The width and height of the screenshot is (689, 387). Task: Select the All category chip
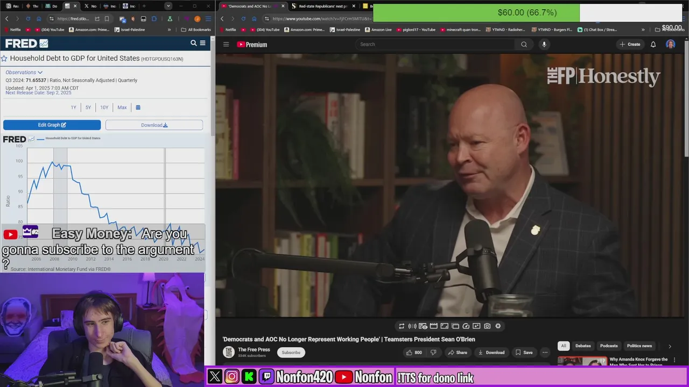click(x=563, y=346)
